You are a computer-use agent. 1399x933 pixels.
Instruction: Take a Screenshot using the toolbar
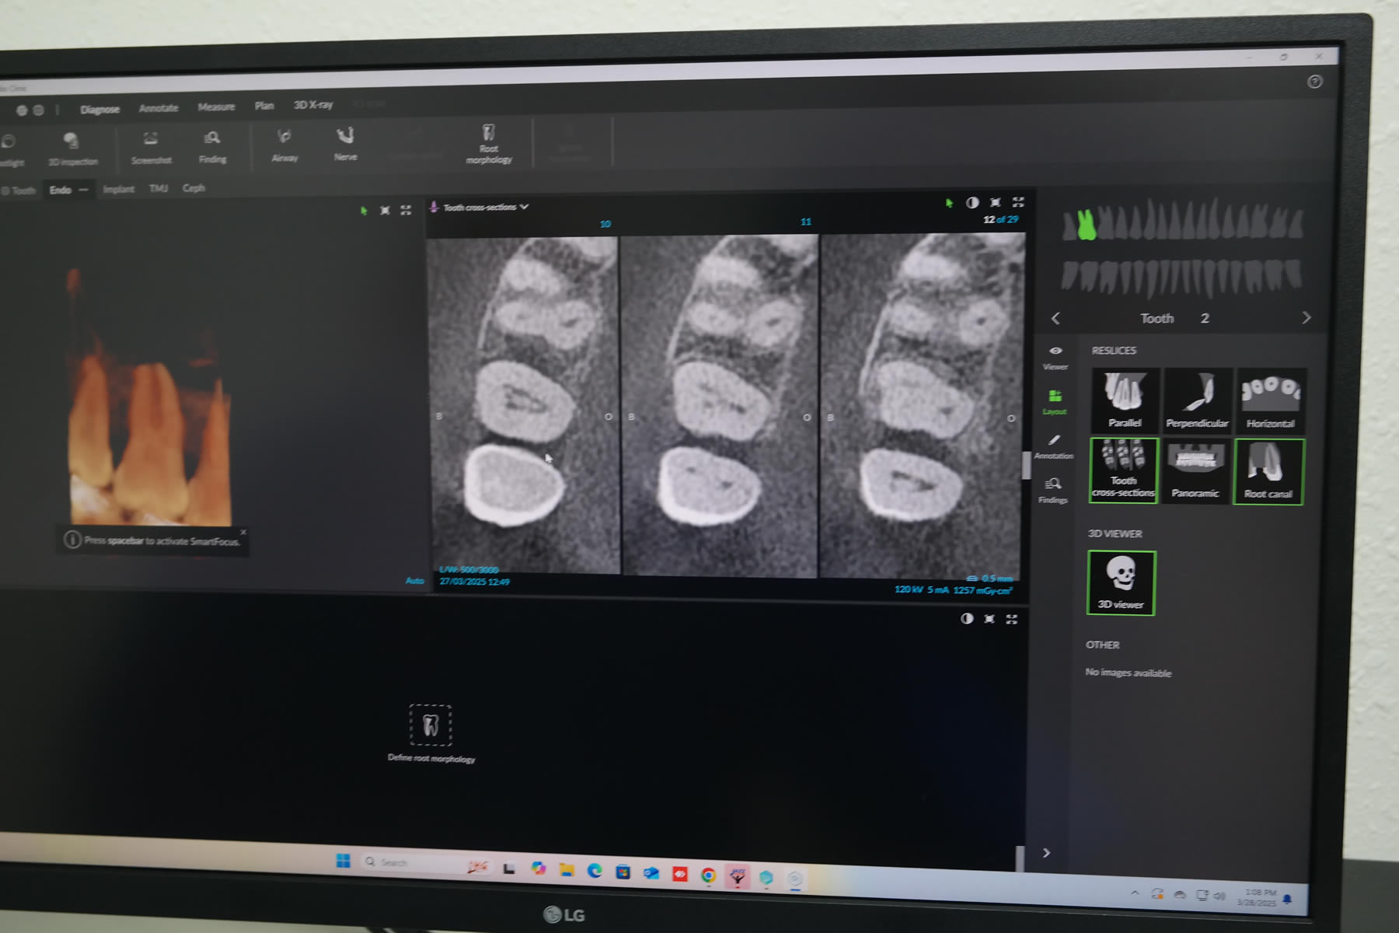tap(151, 147)
